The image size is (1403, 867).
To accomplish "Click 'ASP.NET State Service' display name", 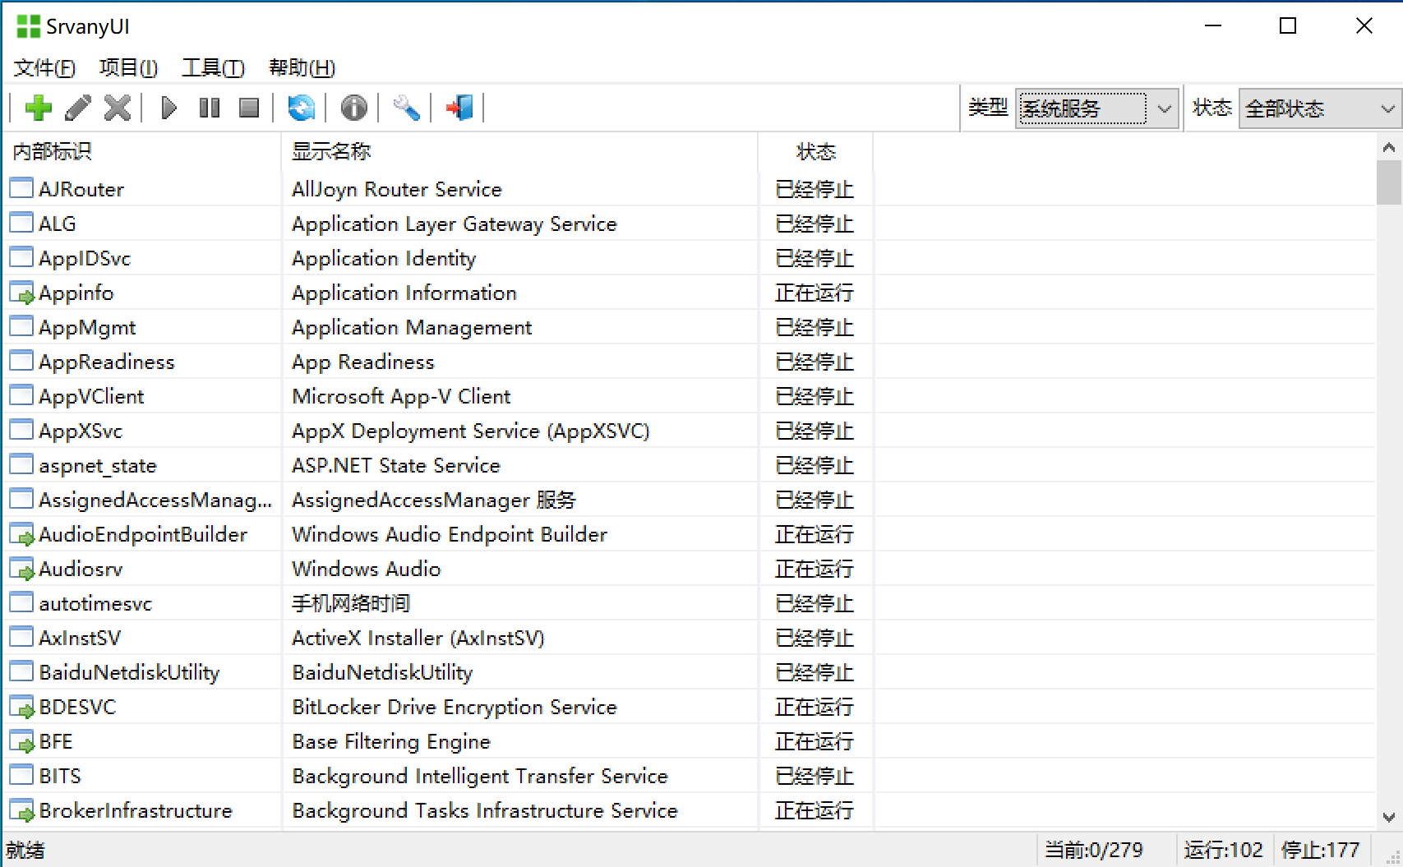I will pos(396,465).
